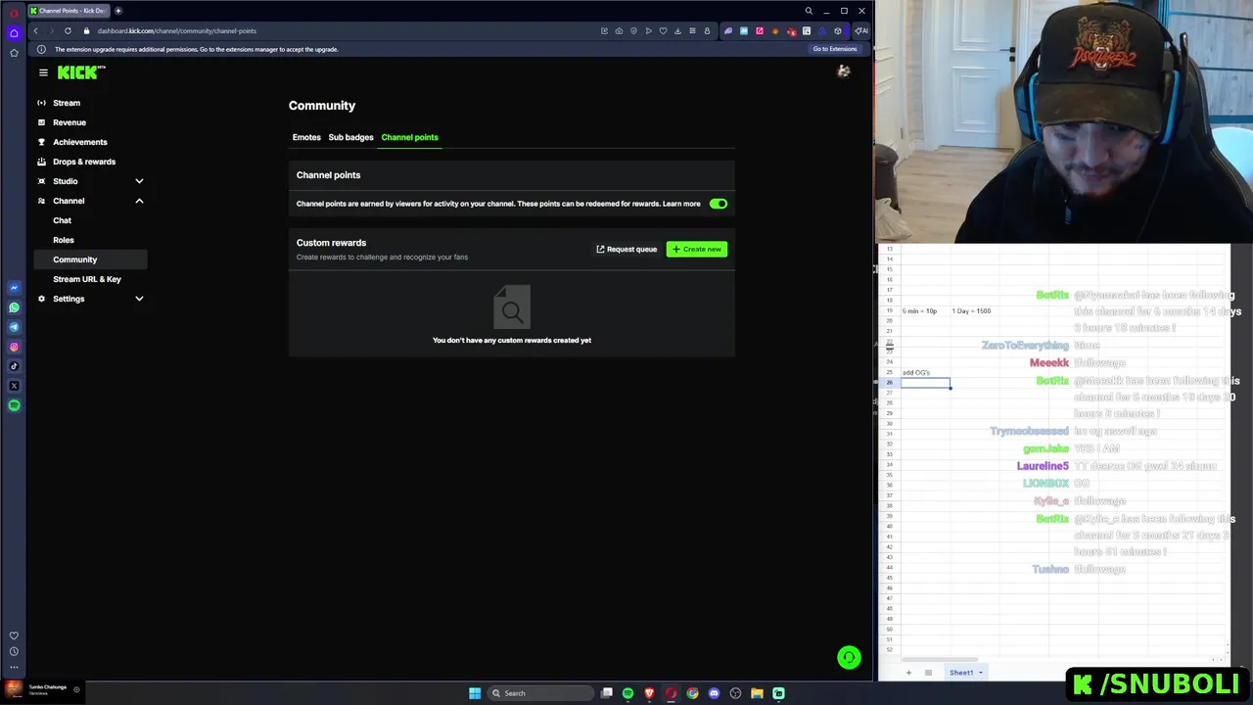Switch to the Sub badges tab
This screenshot has height=705, width=1253.
[x=350, y=137]
